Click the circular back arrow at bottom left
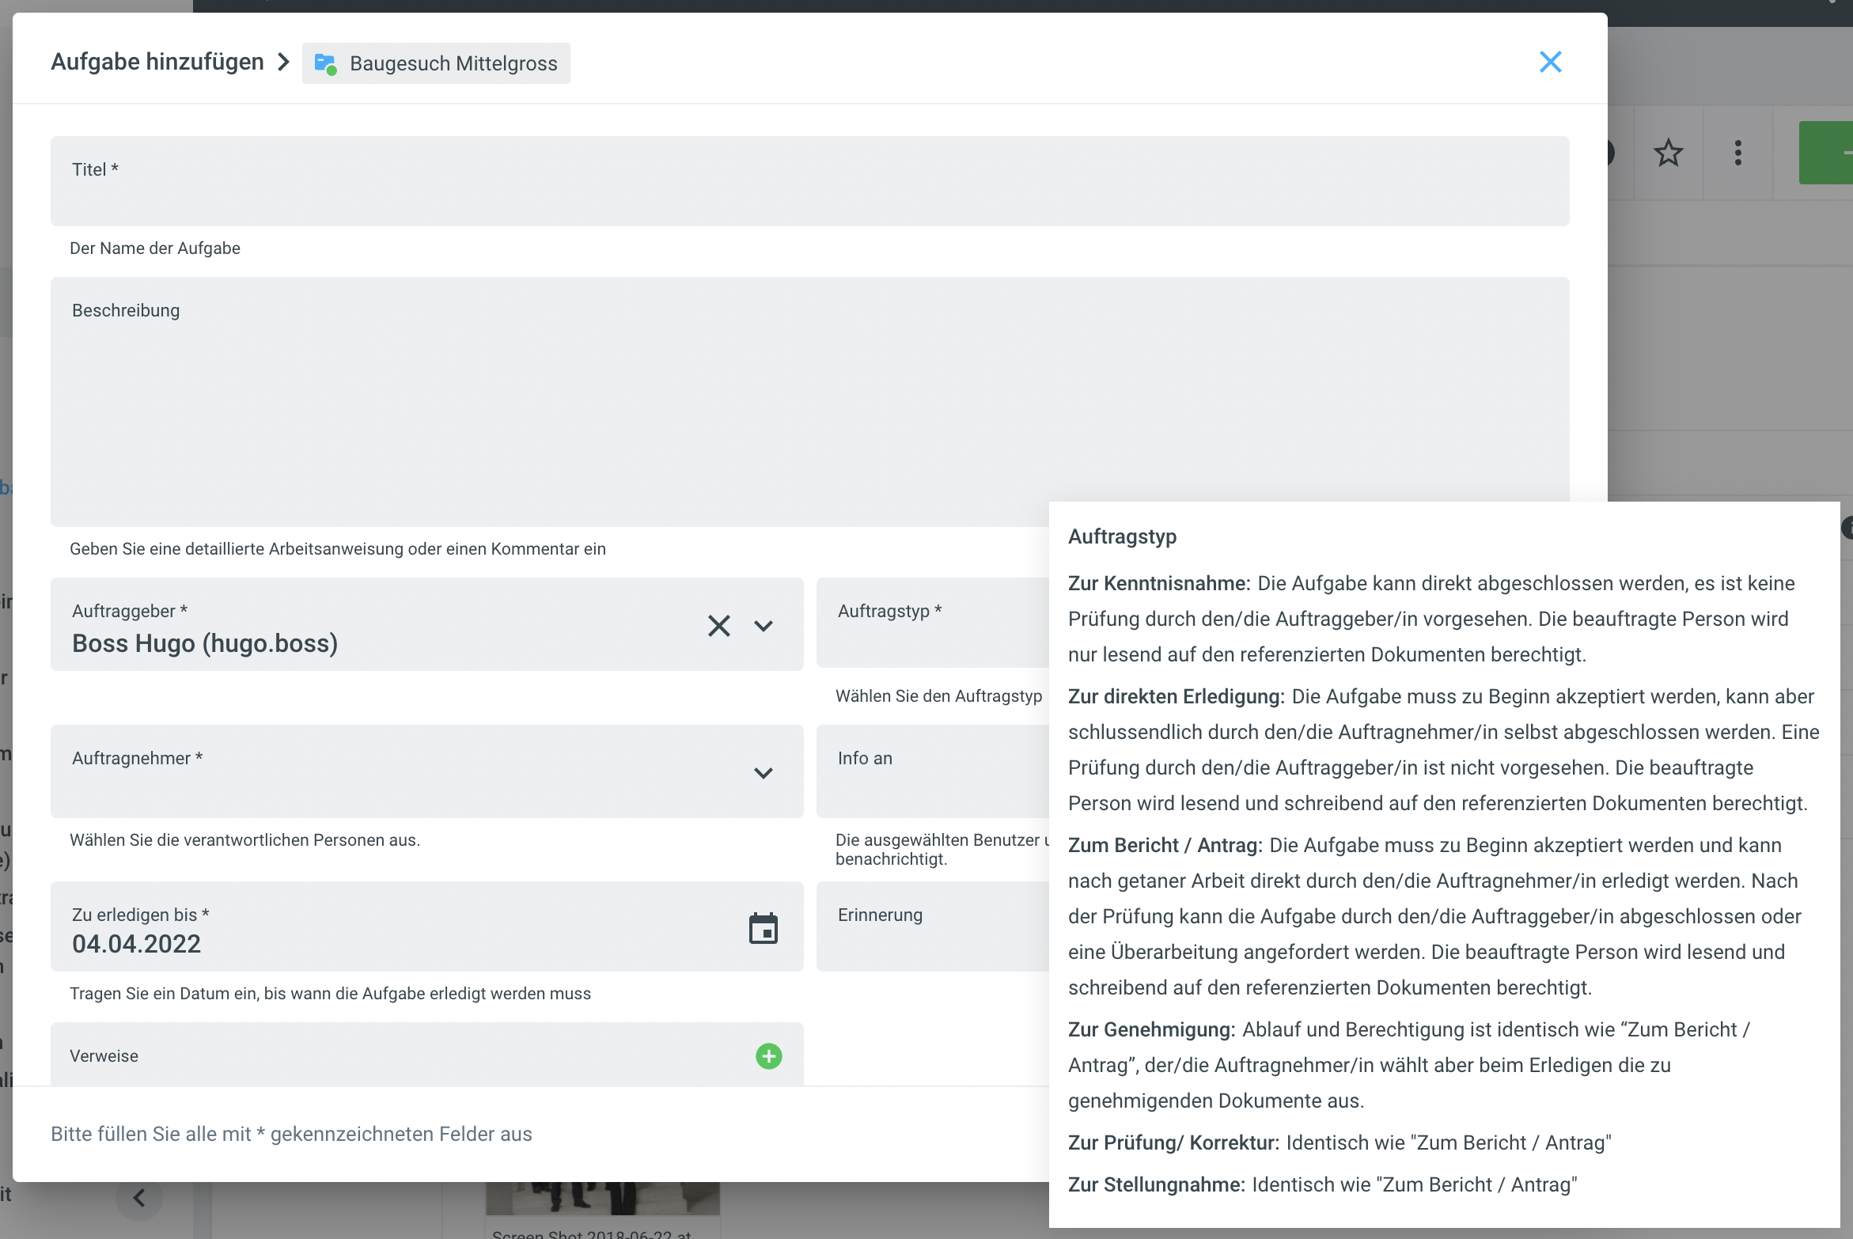 [x=139, y=1198]
